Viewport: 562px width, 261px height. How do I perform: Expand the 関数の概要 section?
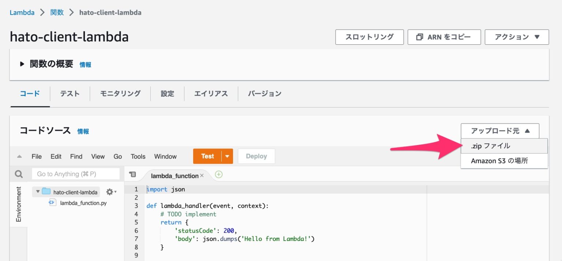coord(22,64)
